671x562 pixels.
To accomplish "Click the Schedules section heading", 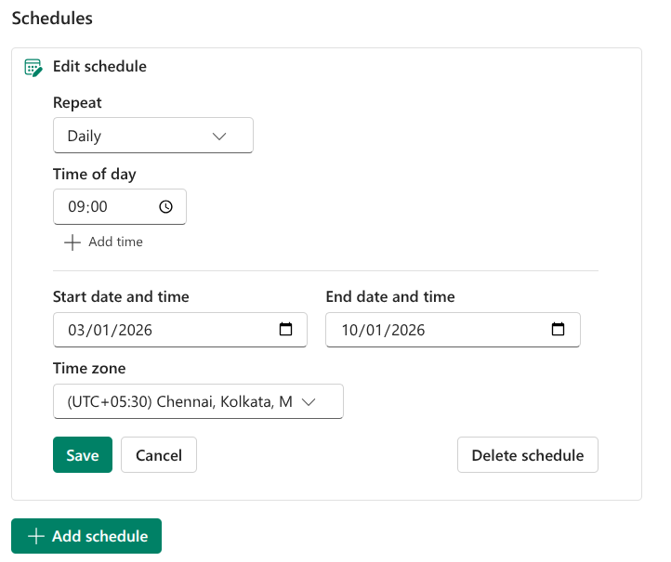I will click(x=52, y=18).
